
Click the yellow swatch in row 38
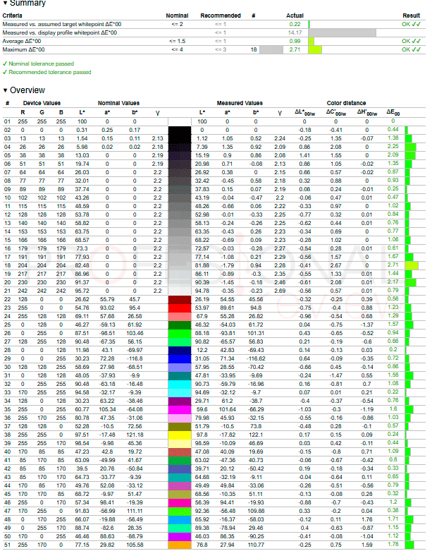[x=180, y=435]
